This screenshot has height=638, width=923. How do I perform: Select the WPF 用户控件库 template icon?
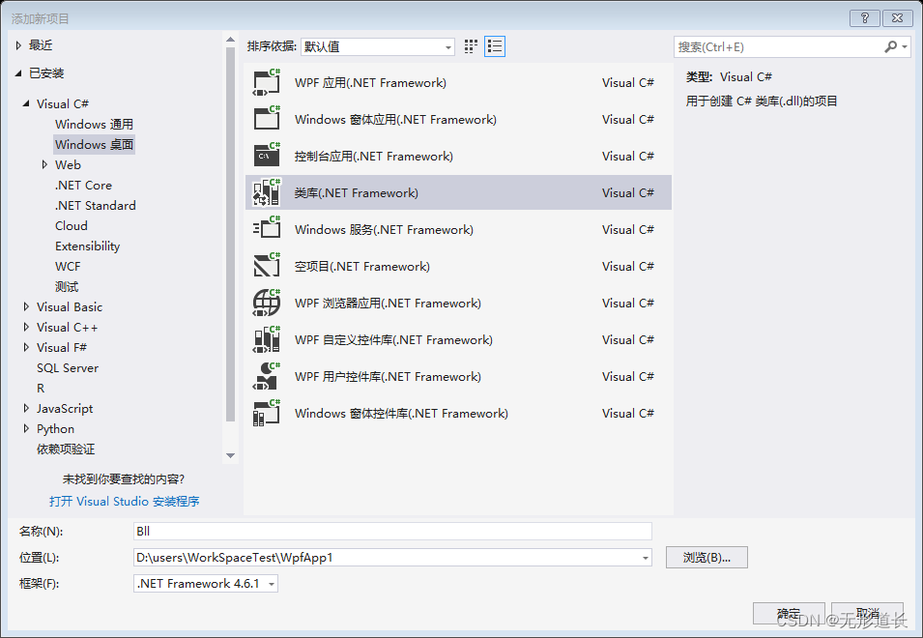265,376
